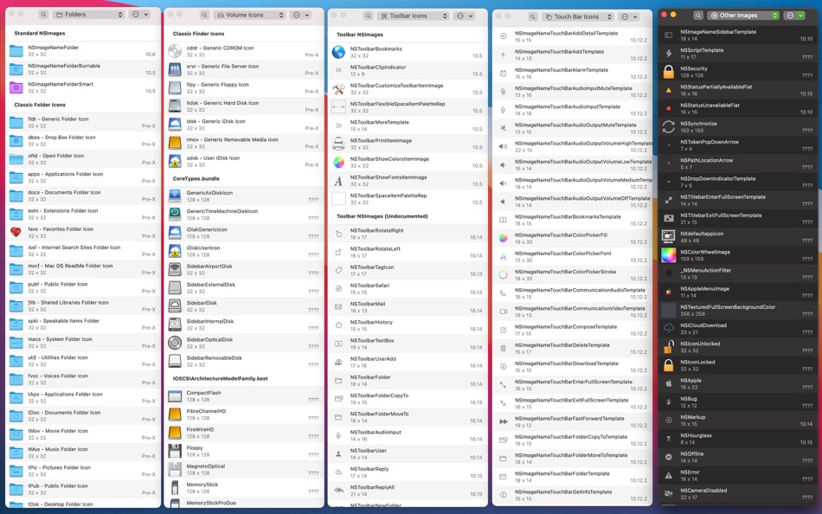Select the "NSImageNameTouchBarComposeTemplate" row
The height and width of the screenshot is (514, 822).
pyautogui.click(x=573, y=330)
